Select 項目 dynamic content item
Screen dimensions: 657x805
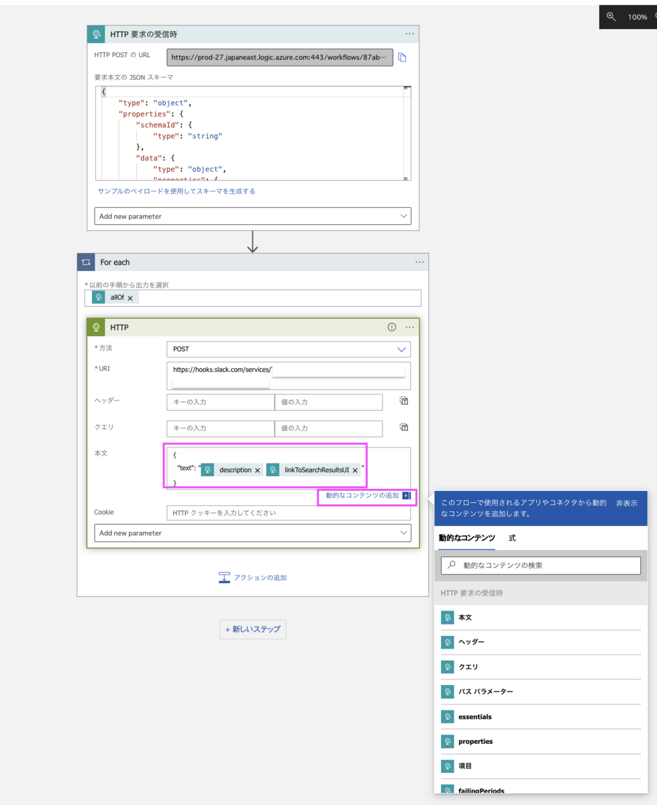click(540, 766)
